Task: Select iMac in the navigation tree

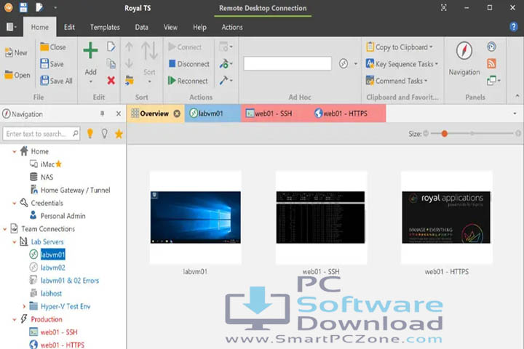Action: pyautogui.click(x=46, y=164)
